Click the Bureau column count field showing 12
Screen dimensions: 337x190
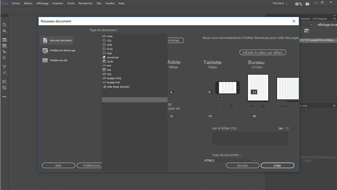(x=254, y=92)
